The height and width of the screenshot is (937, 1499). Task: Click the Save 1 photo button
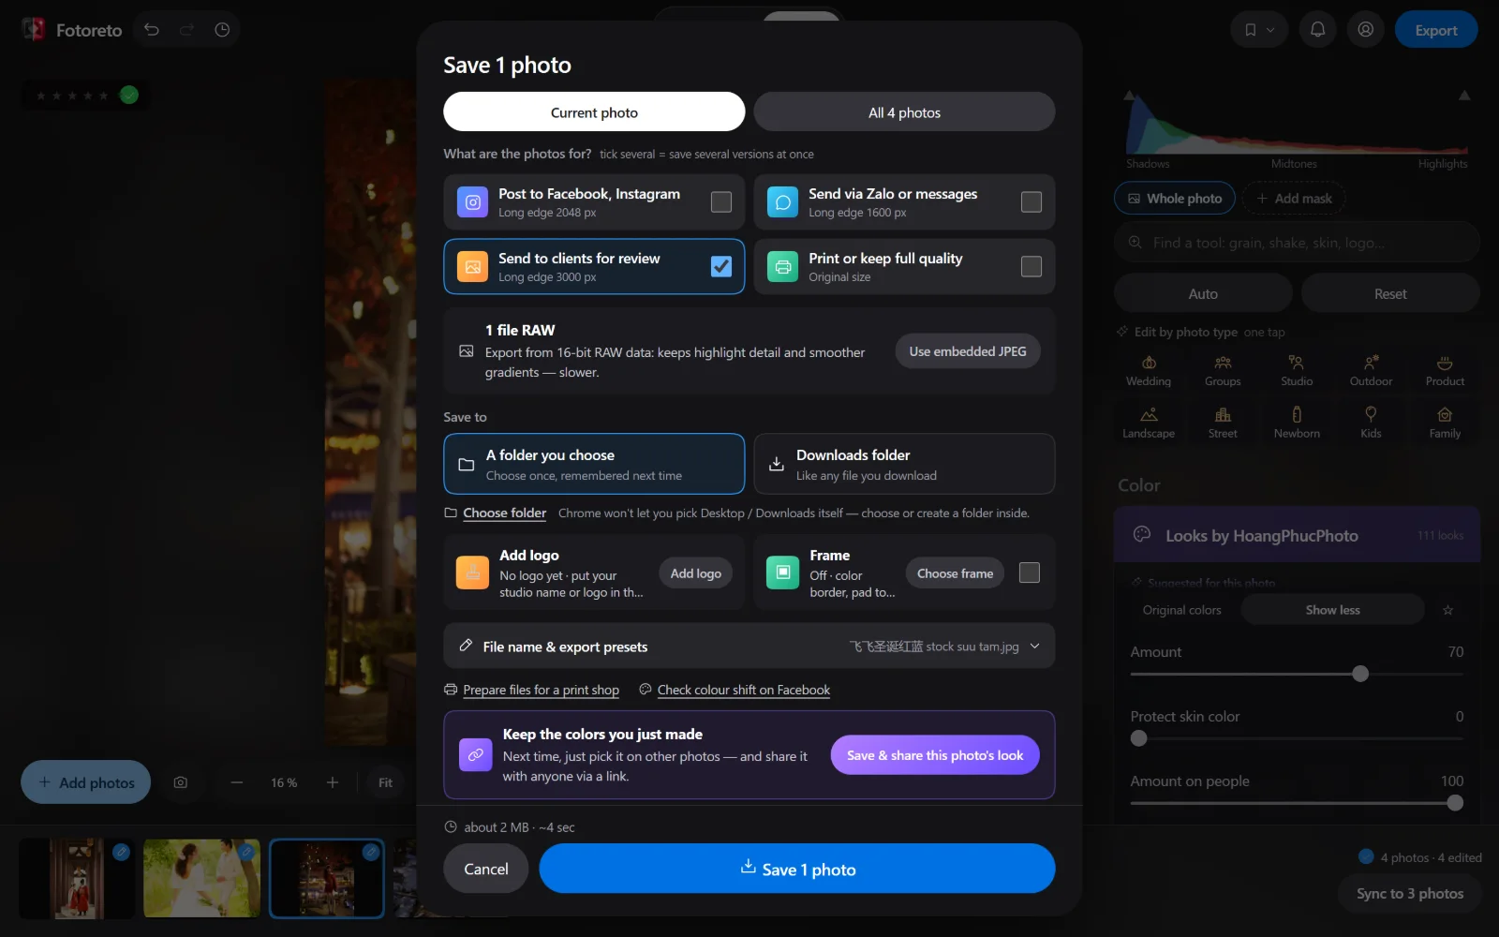click(x=797, y=869)
